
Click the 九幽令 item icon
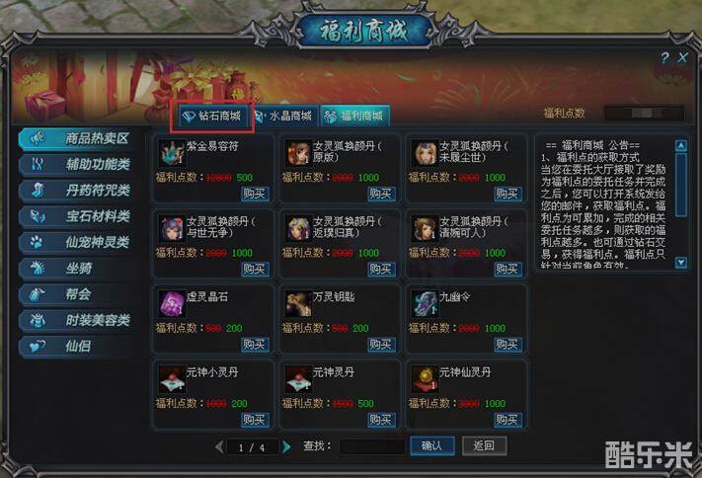click(425, 304)
